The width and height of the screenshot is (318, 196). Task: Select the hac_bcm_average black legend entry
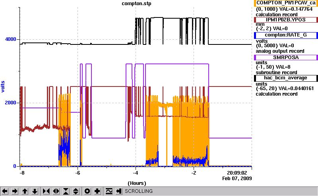click(286, 78)
